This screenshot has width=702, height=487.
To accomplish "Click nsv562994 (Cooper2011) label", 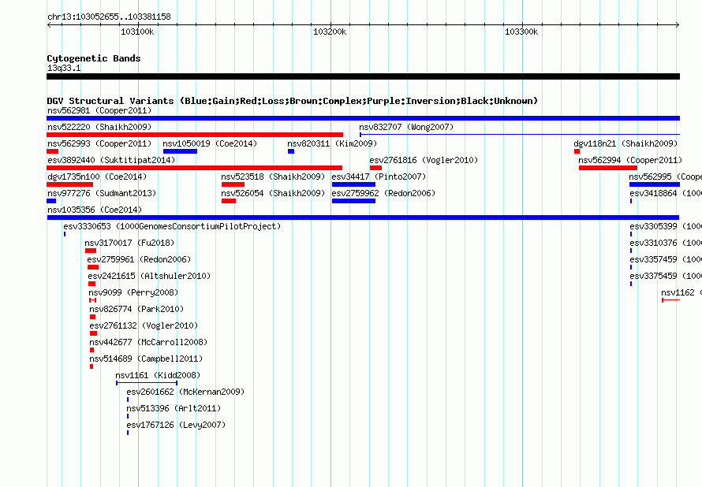I will [x=630, y=160].
